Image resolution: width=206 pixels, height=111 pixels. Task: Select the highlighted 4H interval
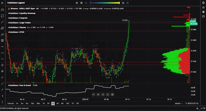tap(53, 103)
